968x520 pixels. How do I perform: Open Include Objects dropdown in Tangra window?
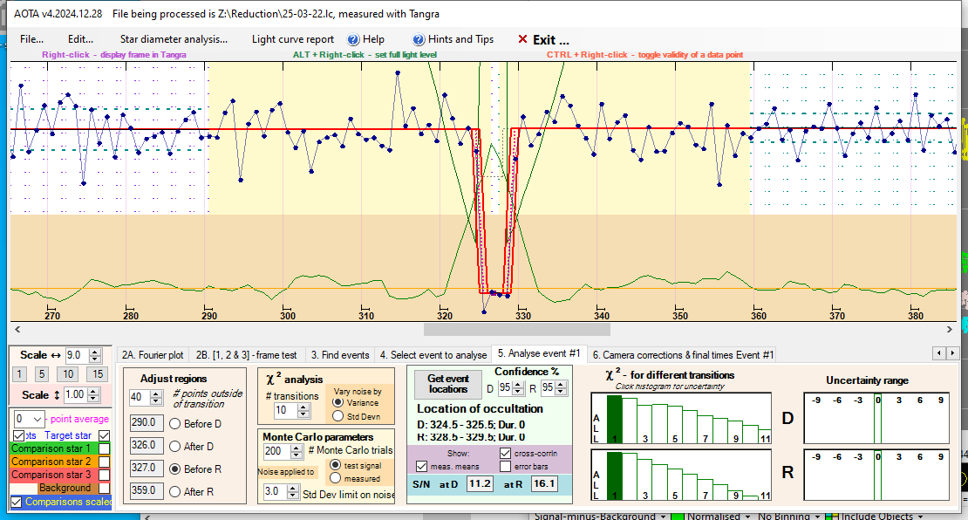pyautogui.click(x=920, y=517)
